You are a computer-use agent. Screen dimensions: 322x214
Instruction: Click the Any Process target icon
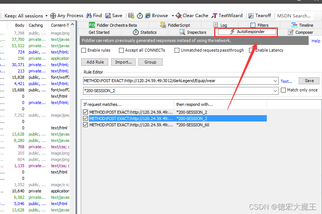point(53,16)
